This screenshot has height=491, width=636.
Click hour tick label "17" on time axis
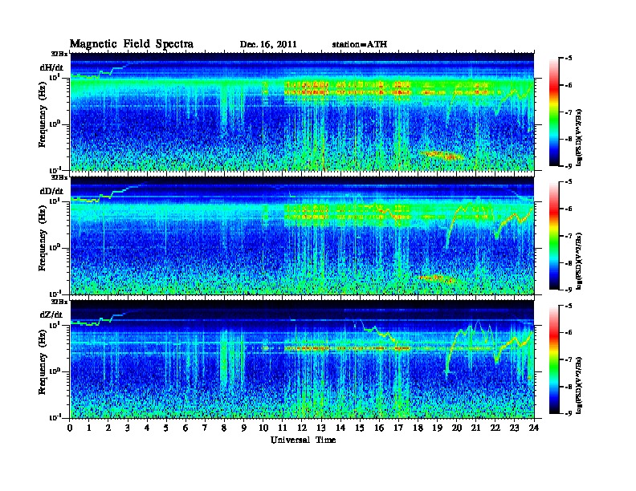(398, 428)
